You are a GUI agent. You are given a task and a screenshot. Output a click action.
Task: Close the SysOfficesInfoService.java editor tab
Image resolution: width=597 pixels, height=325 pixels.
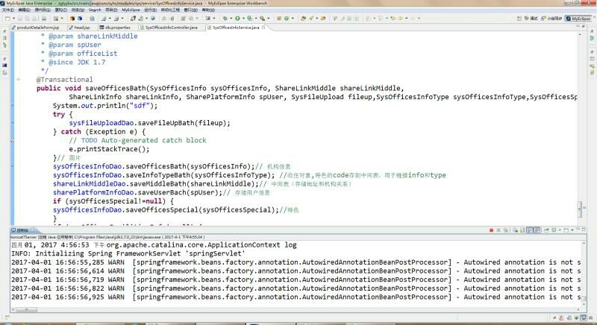tap(263, 27)
